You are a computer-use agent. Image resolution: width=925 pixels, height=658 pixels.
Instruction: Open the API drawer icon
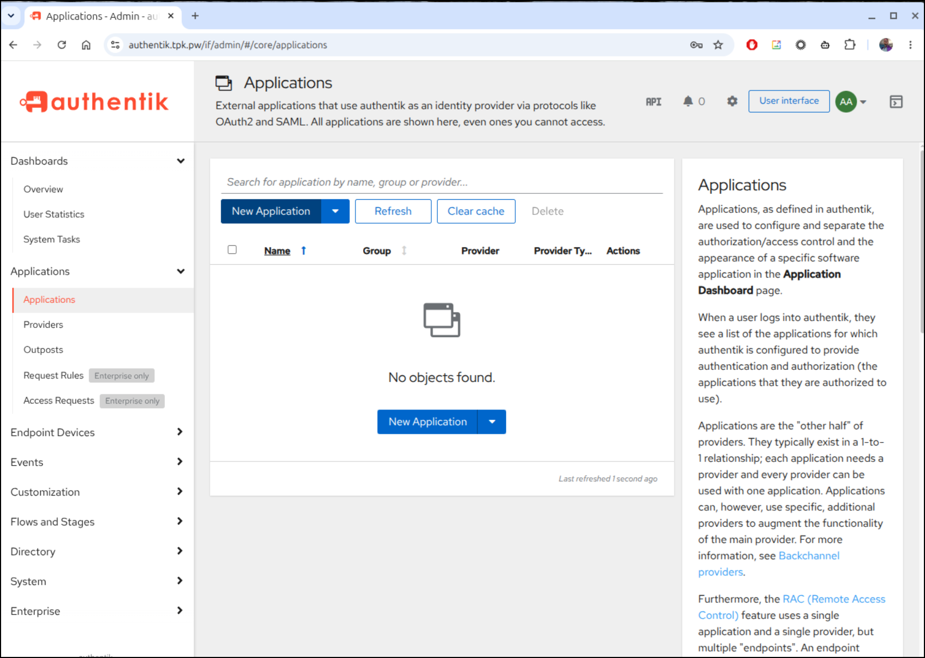point(654,101)
